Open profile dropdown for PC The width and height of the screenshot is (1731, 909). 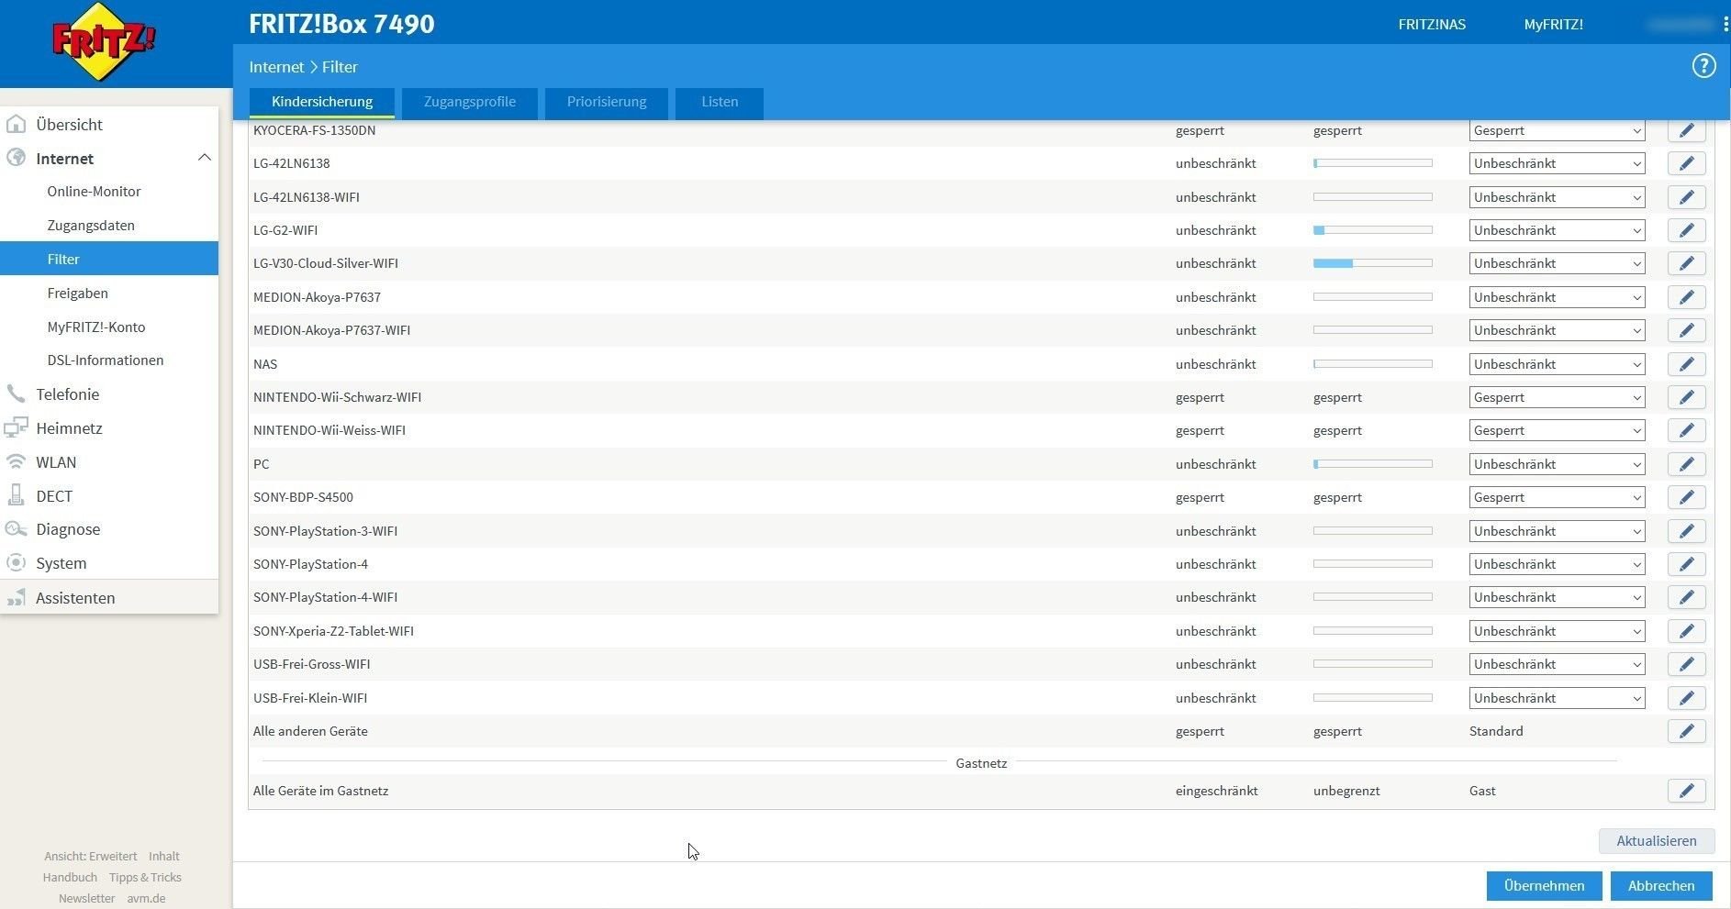(1557, 464)
